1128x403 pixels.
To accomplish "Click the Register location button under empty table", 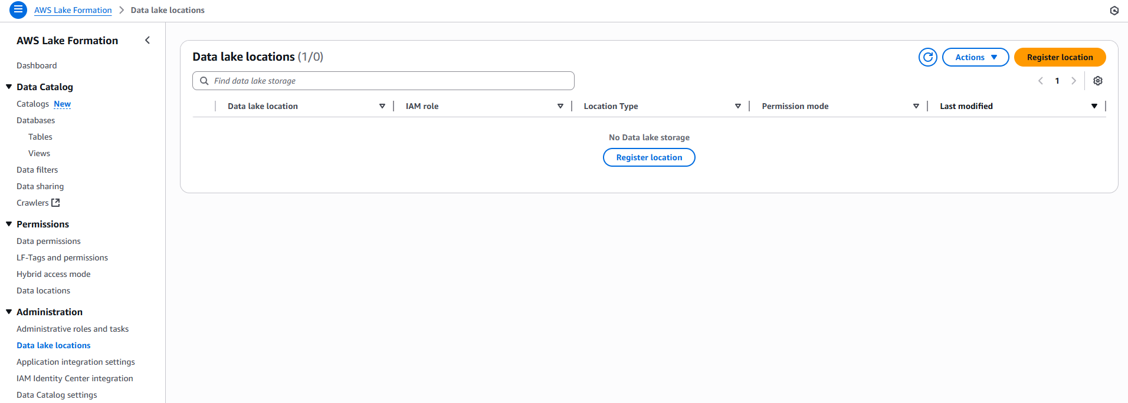I will [x=649, y=157].
